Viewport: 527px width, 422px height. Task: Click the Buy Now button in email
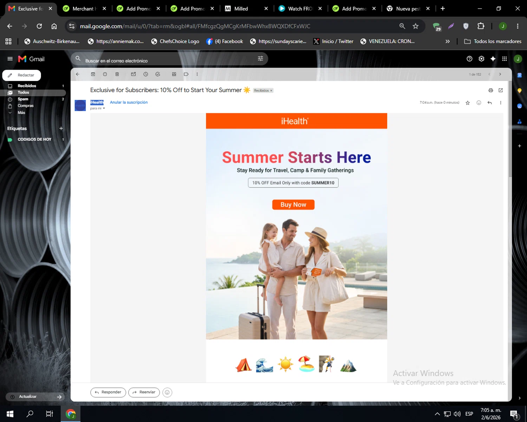click(293, 205)
